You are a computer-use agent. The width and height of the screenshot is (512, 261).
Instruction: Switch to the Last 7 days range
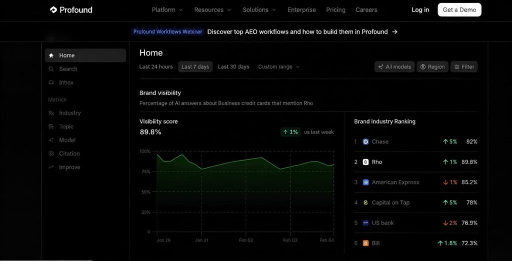point(195,67)
